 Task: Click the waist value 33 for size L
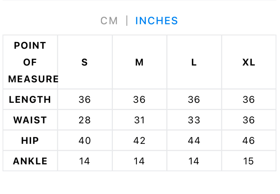click(194, 120)
